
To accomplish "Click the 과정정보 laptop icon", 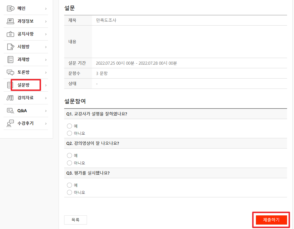I will coord(10,21).
